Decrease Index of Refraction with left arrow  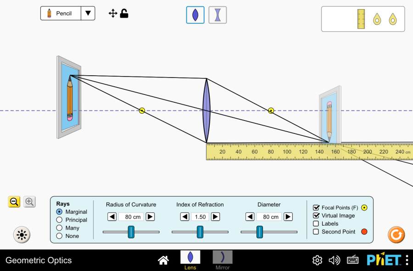point(184,217)
